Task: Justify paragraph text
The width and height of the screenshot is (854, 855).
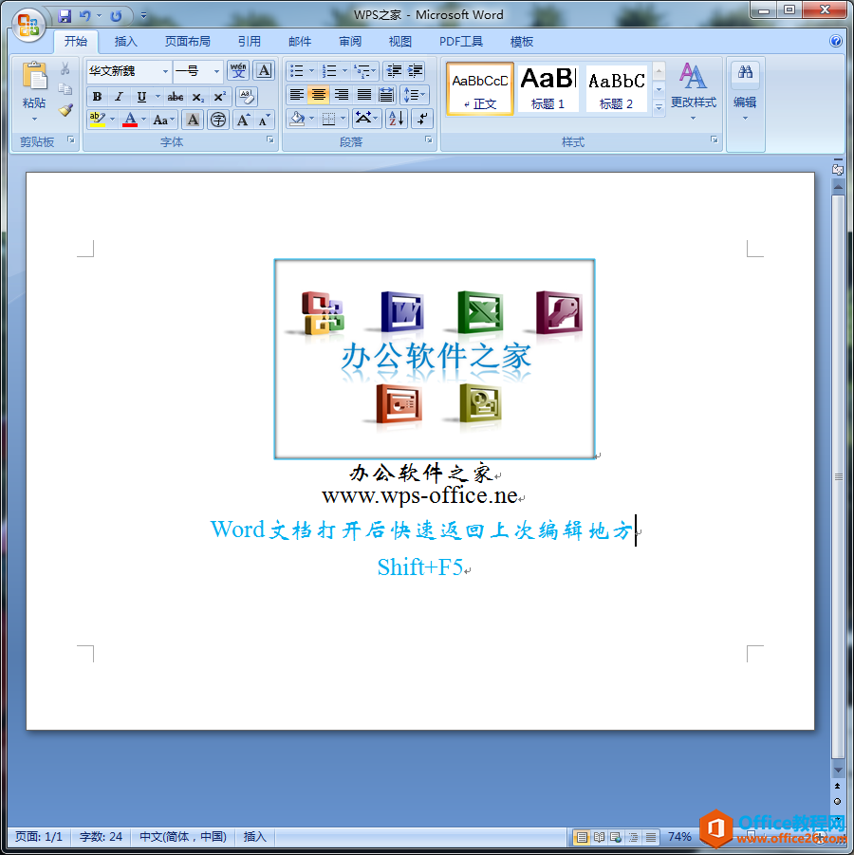Action: 363,95
